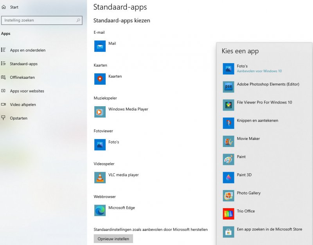This screenshot has width=313, height=245.
Task: Click the Video afspelen camera icon
Action: pos(3,104)
